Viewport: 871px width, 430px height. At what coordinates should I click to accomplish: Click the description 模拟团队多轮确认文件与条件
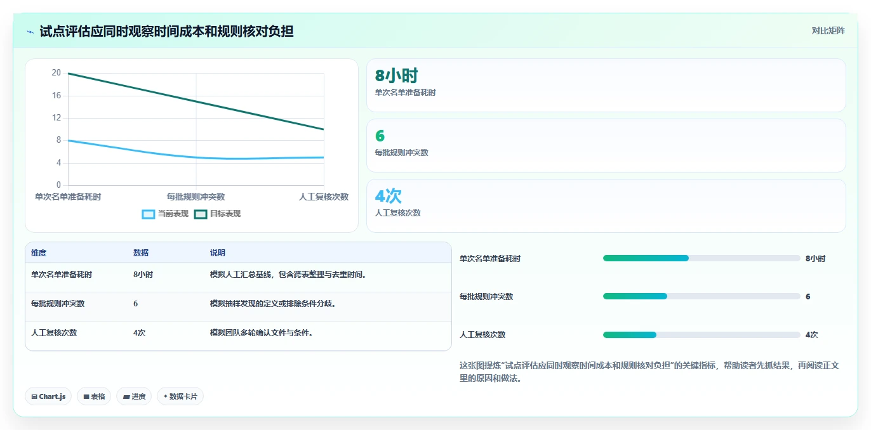click(x=262, y=332)
